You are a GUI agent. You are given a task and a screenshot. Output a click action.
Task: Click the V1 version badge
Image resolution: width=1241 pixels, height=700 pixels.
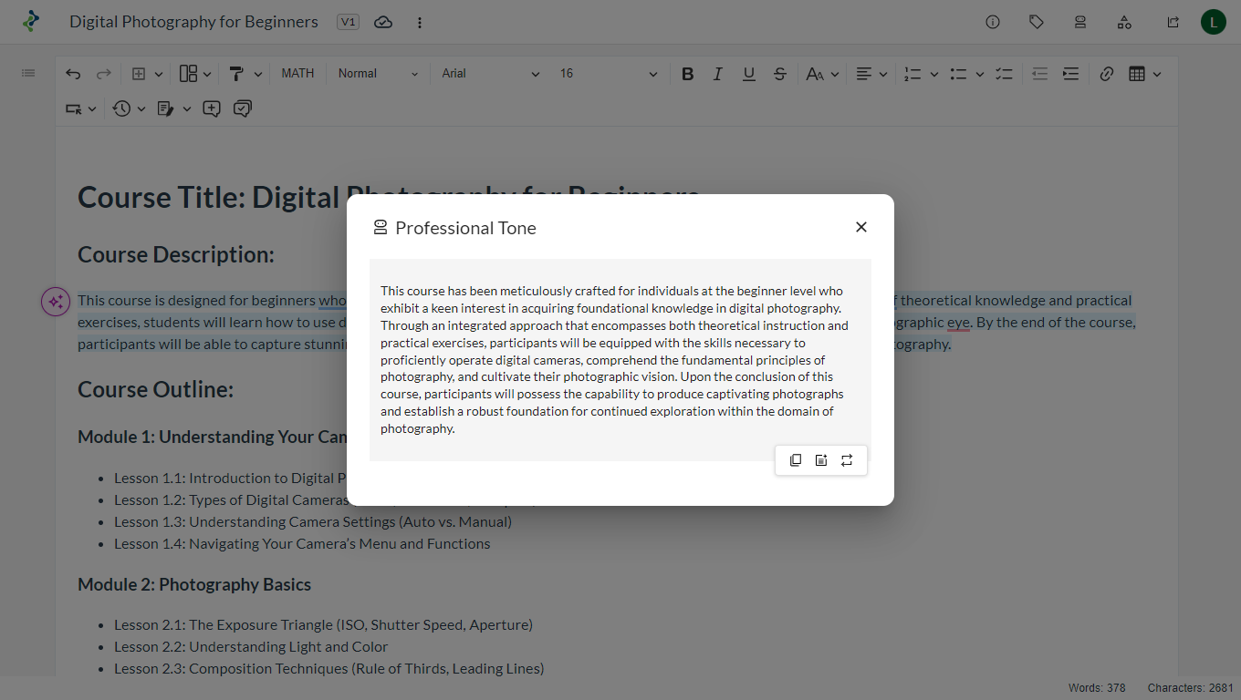(x=348, y=22)
